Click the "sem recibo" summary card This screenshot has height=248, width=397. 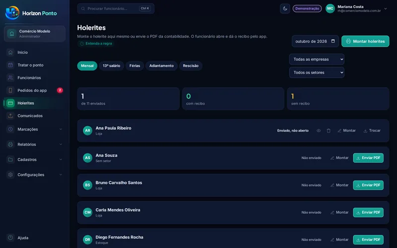338,99
